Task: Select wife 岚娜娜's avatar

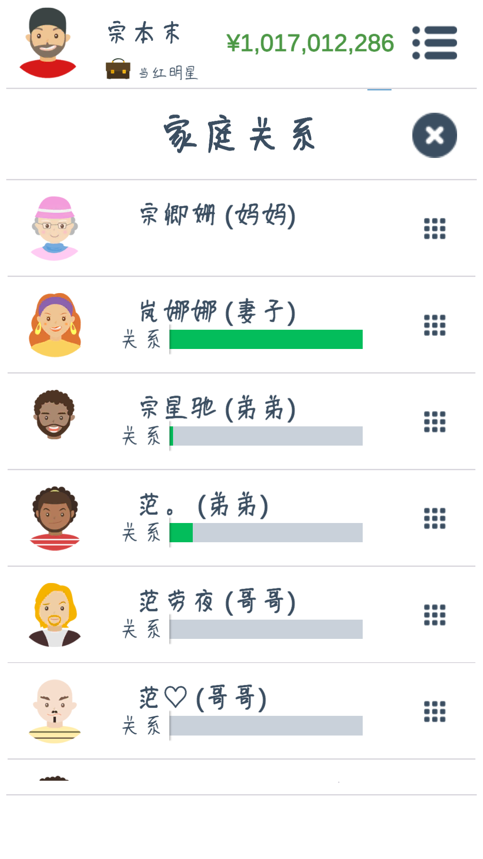Action: tap(55, 325)
